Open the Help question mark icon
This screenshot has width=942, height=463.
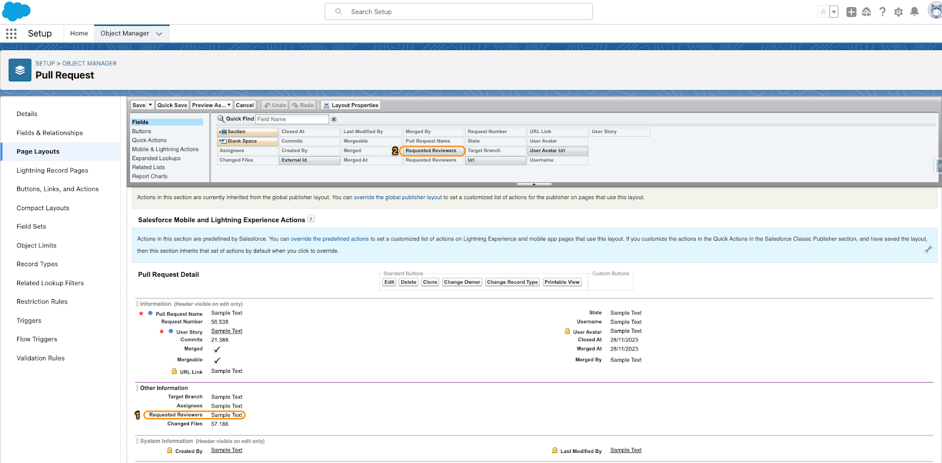tap(883, 12)
